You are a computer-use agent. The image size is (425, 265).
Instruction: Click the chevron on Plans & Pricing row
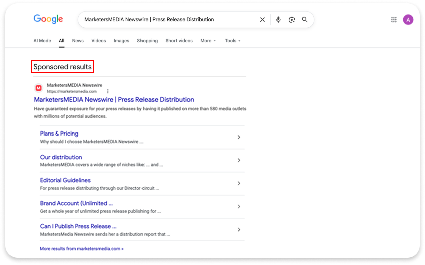coord(239,137)
